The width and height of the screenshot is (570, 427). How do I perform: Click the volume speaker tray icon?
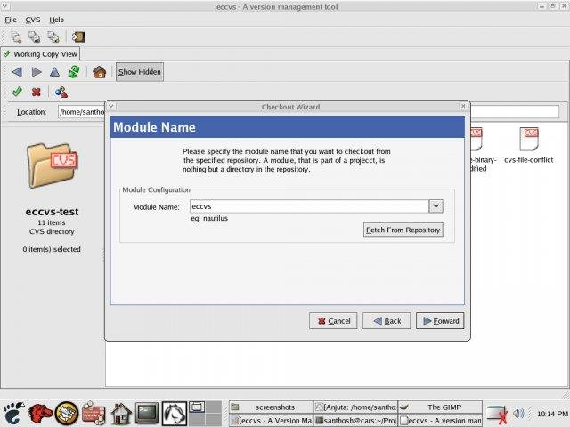pos(518,413)
